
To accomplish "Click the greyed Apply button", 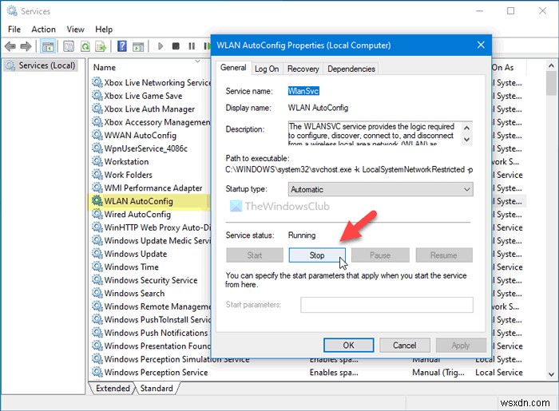I will (x=461, y=345).
